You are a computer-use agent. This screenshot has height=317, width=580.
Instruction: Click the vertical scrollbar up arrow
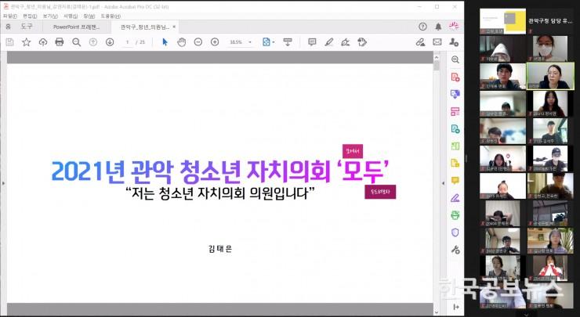pos(437,57)
